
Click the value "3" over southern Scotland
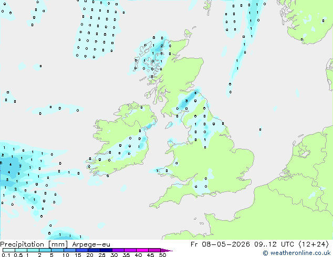point(186,101)
